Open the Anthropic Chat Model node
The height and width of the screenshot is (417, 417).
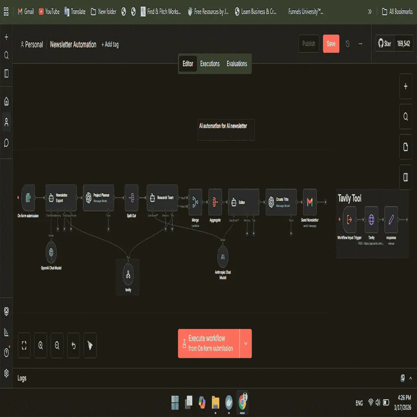tap(222, 256)
